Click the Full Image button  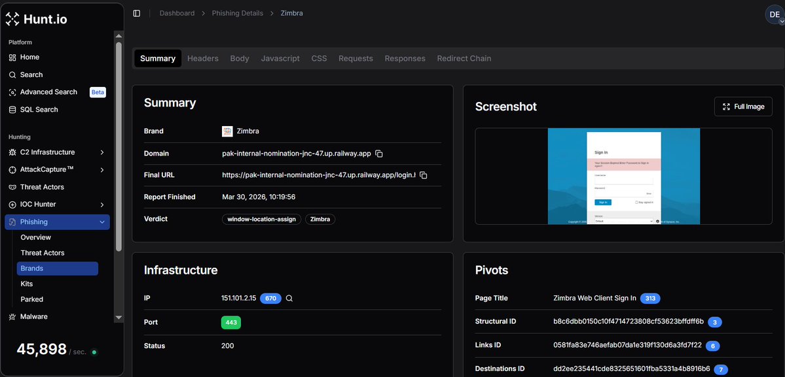point(744,107)
